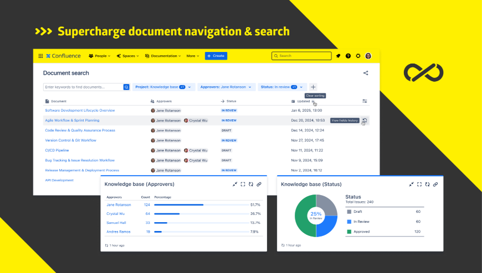Open the People menu
The image size is (482, 273).
pos(100,56)
